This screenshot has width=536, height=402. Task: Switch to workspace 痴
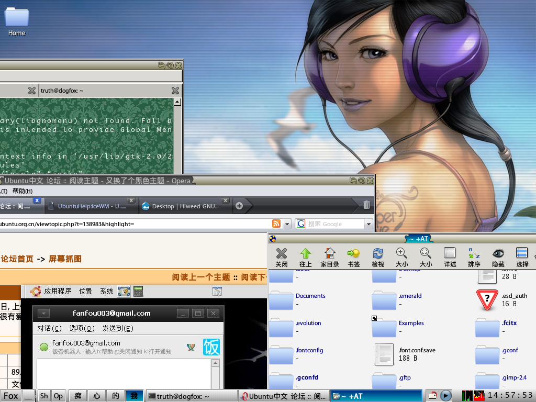pyautogui.click(x=78, y=396)
